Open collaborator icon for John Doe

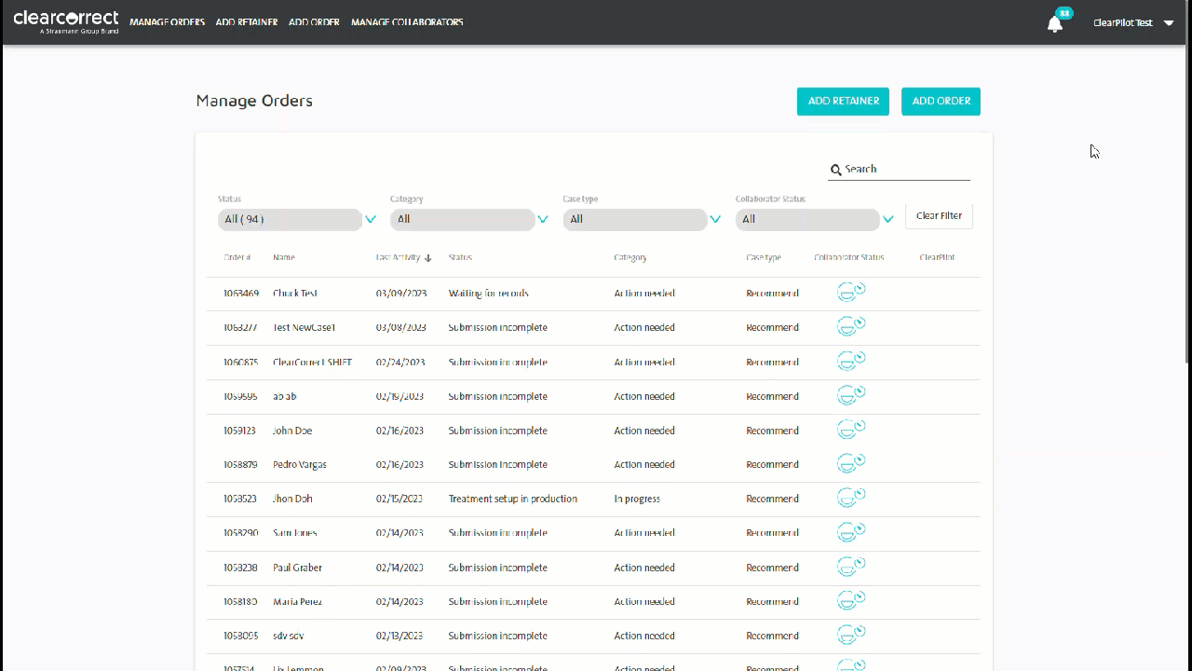pos(851,430)
